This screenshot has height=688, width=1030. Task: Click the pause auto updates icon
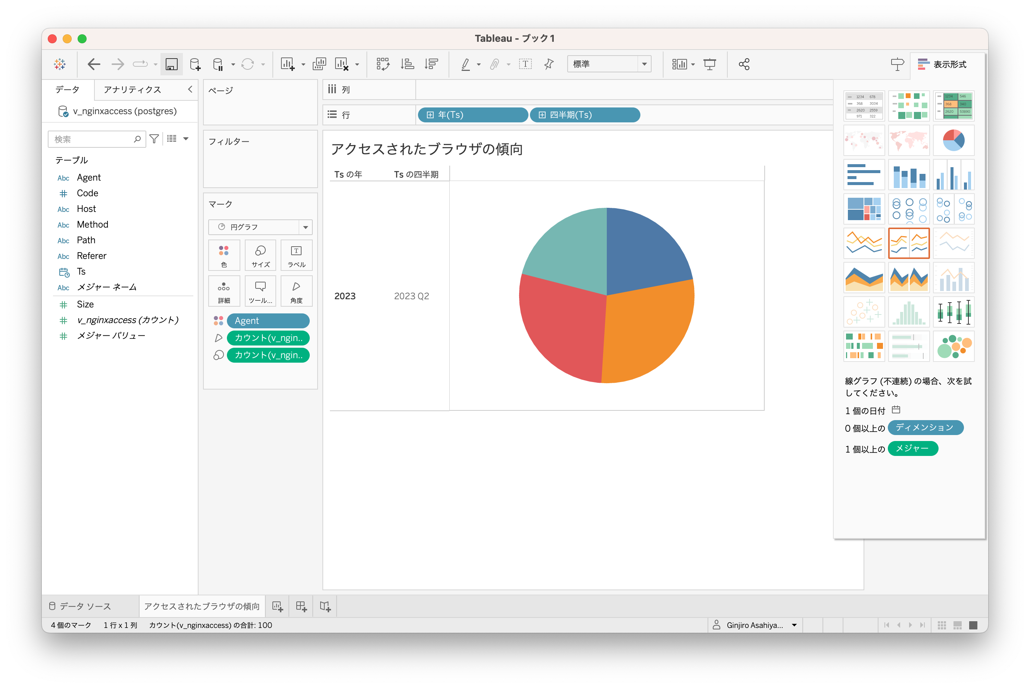click(218, 64)
